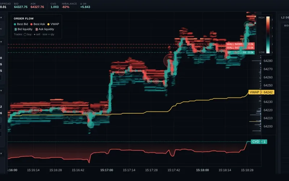The height and width of the screenshot is (181, 289).
Task: Click the 15:16:28 time axis label
Action: (56, 170)
